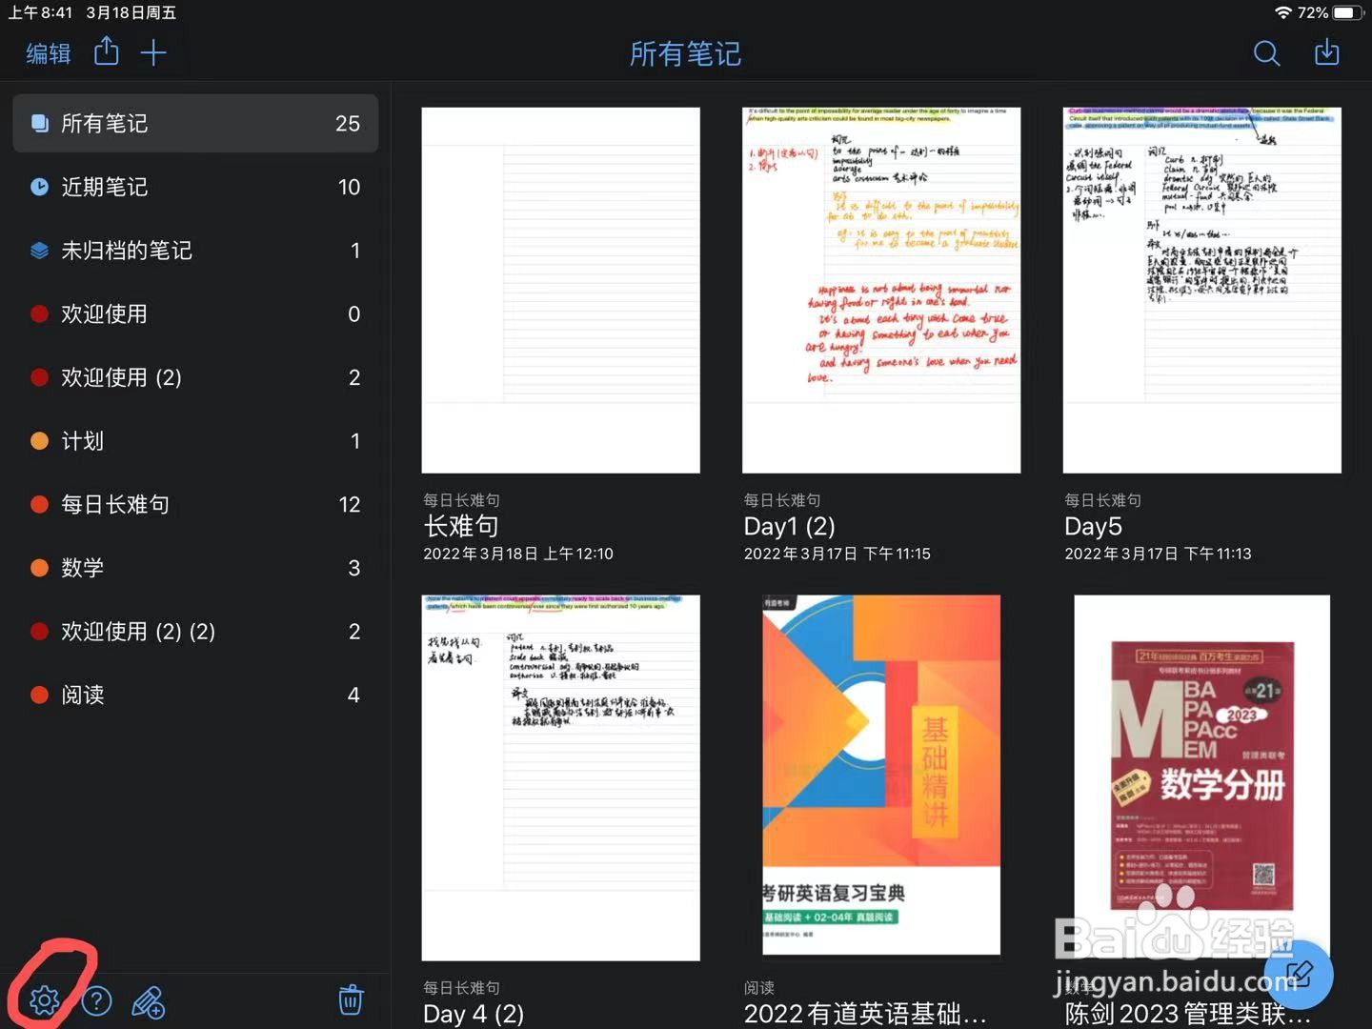
Task: Tap the date 2022年3月18日 上午12:10
Action: tap(518, 554)
